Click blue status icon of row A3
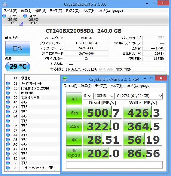The height and width of the screenshot is (176, 171). [x=8, y=111]
